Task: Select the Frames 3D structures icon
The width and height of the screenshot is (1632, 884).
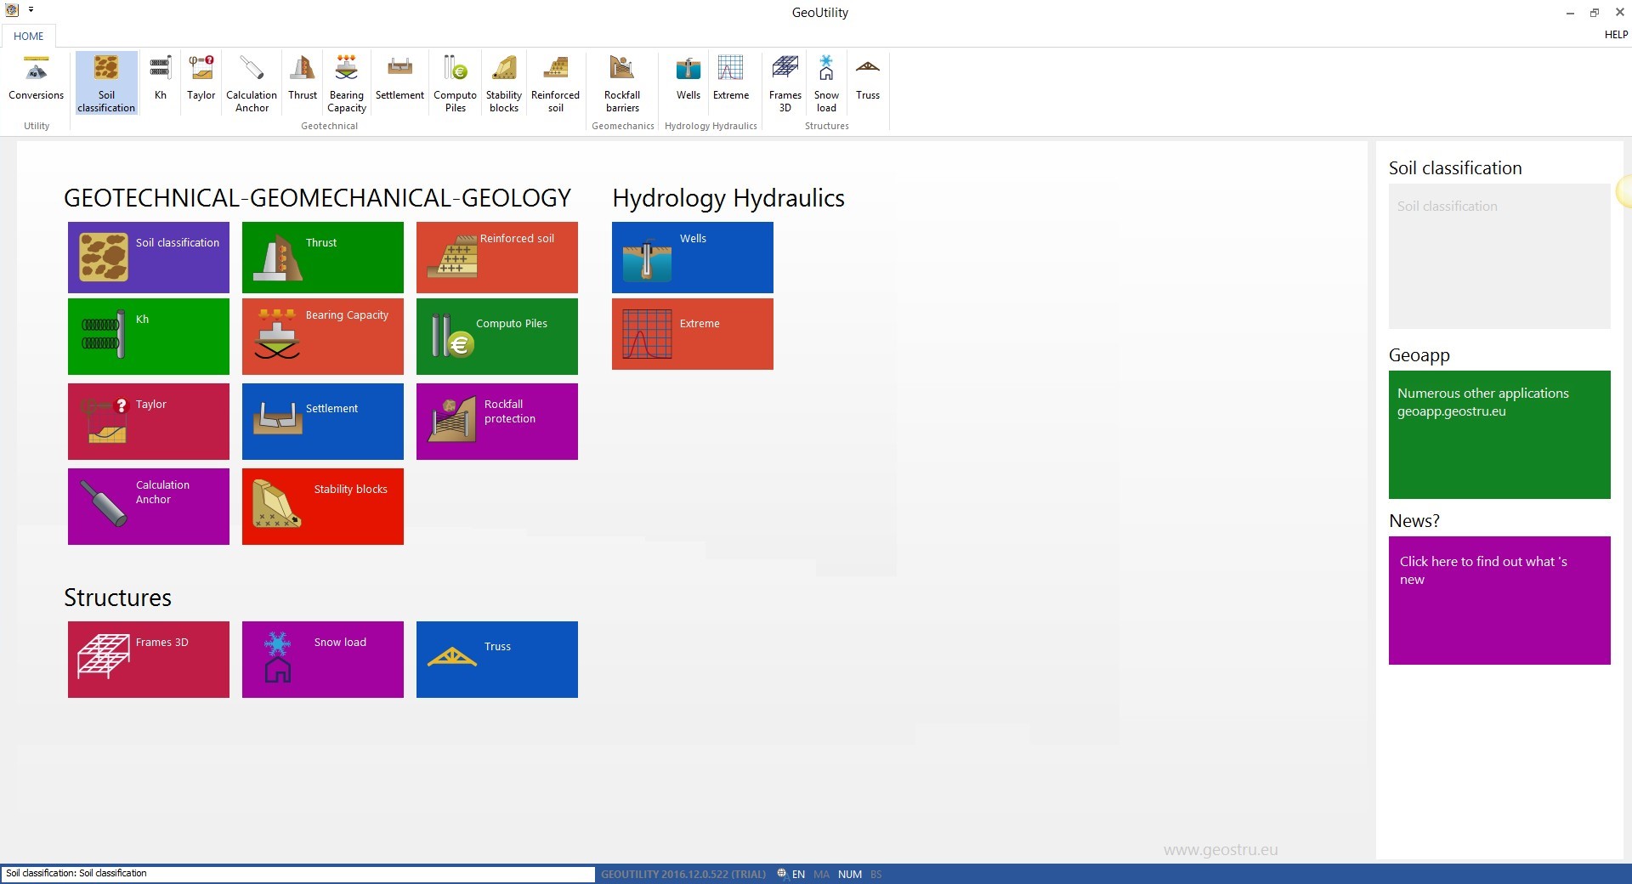Action: click(785, 81)
